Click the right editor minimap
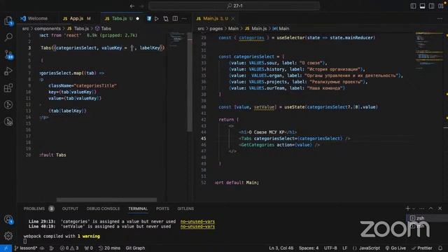The width and height of the screenshot is (448, 252). pyautogui.click(x=428, y=50)
